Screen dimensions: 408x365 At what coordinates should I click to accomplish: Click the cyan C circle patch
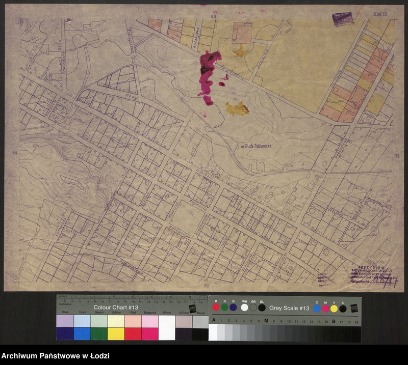(x=317, y=308)
